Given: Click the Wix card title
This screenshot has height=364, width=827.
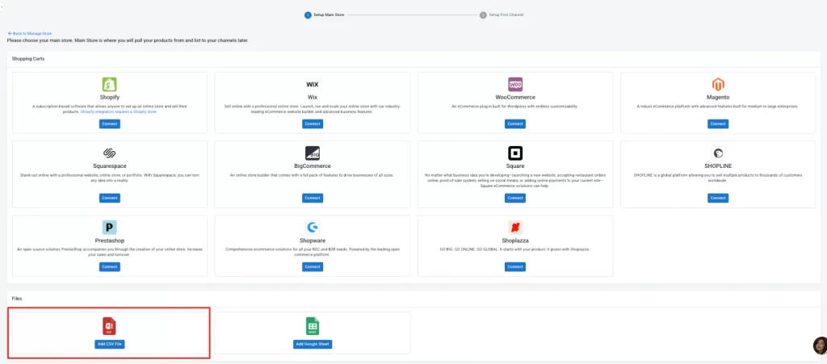Looking at the screenshot, I should (313, 98).
